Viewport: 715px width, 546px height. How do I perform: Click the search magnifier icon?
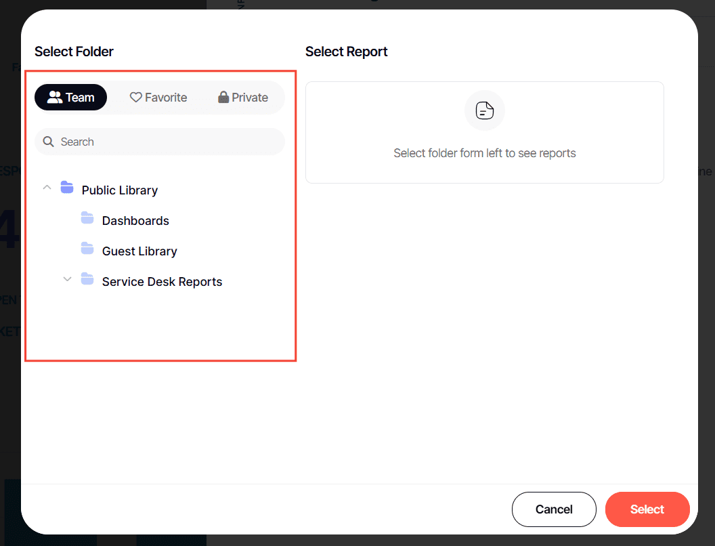tap(48, 142)
